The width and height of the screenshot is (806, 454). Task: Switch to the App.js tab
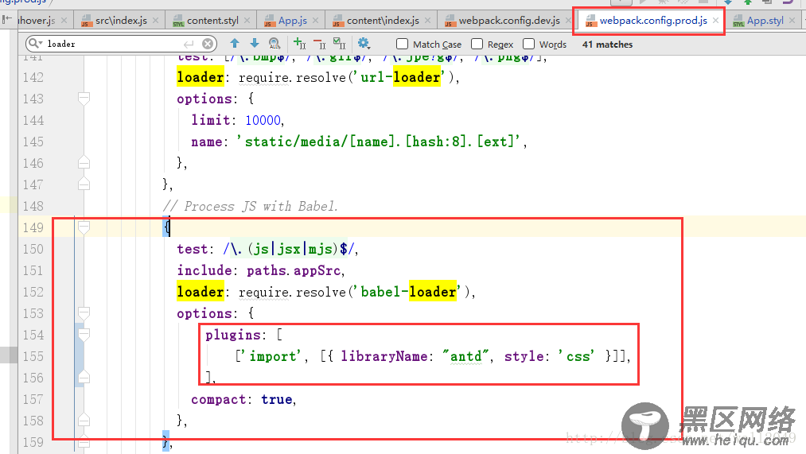(293, 21)
